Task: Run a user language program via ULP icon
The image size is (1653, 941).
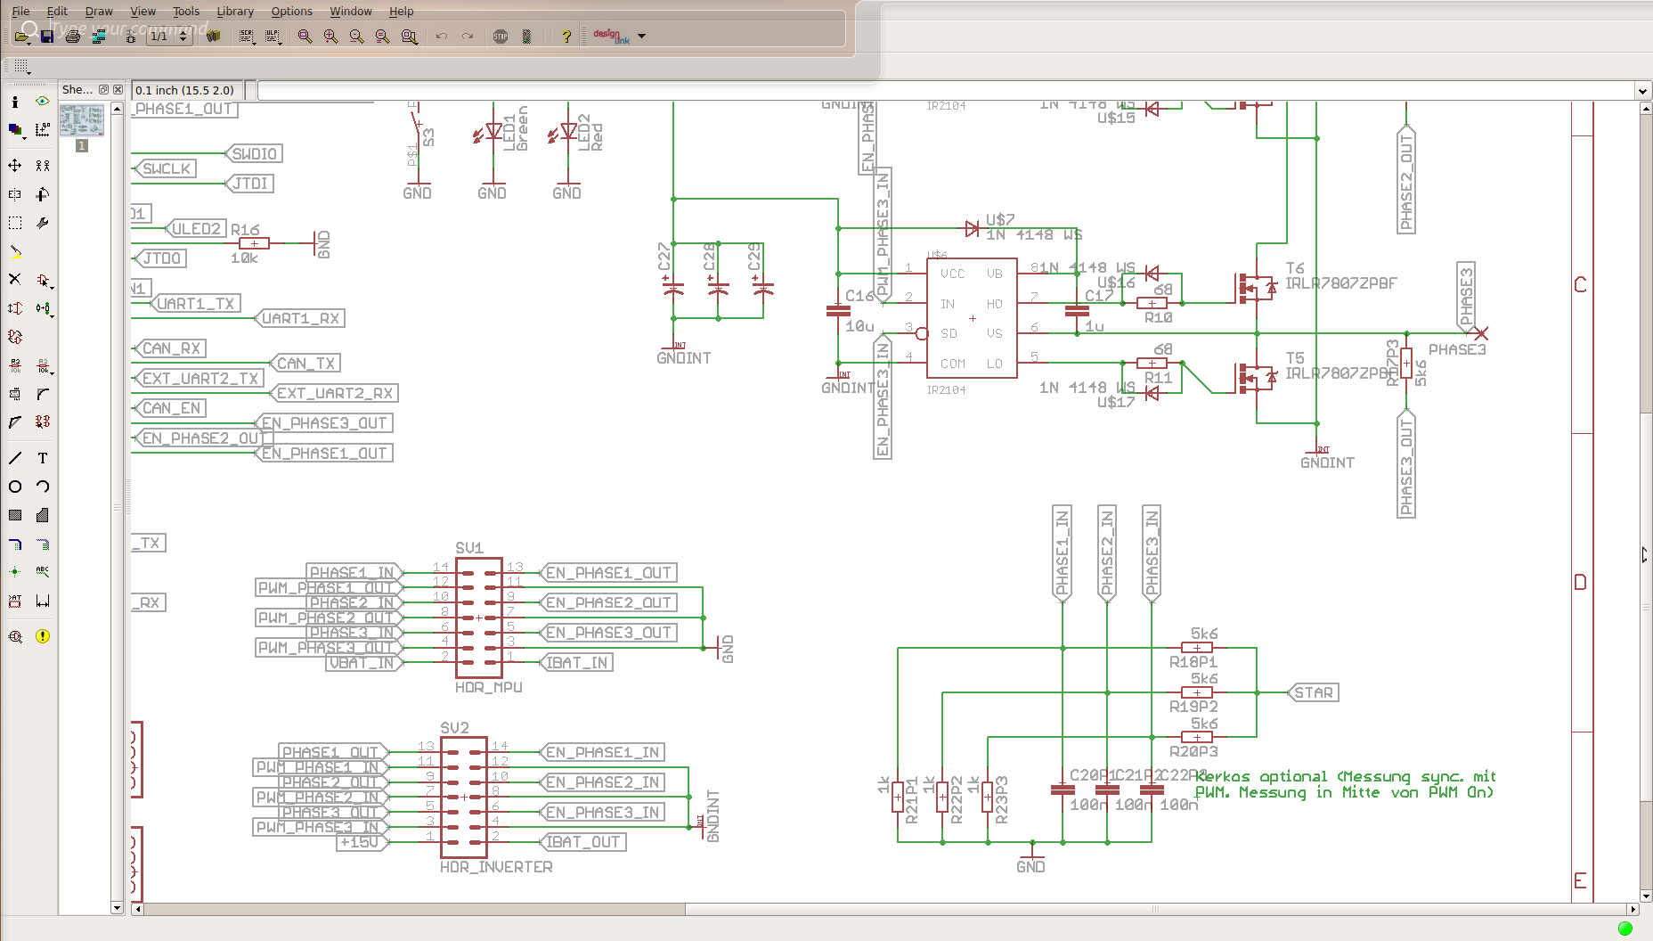Action: coord(273,37)
